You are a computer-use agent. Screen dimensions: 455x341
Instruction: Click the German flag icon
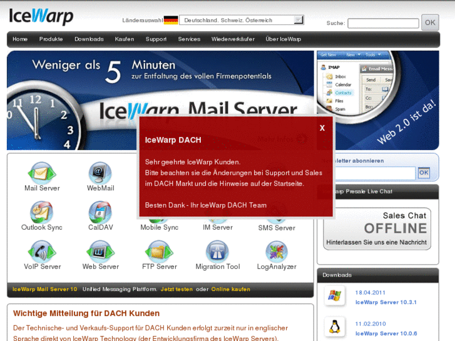click(171, 20)
